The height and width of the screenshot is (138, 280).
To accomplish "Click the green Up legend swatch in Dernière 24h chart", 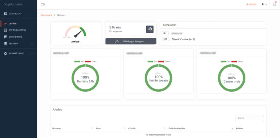I will (x=77, y=61).
